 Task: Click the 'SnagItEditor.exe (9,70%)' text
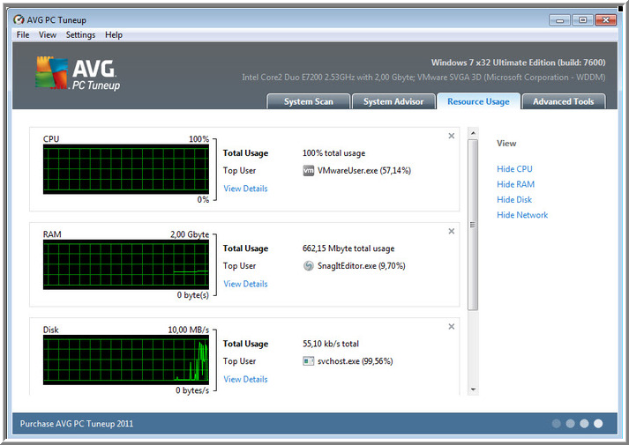[362, 266]
